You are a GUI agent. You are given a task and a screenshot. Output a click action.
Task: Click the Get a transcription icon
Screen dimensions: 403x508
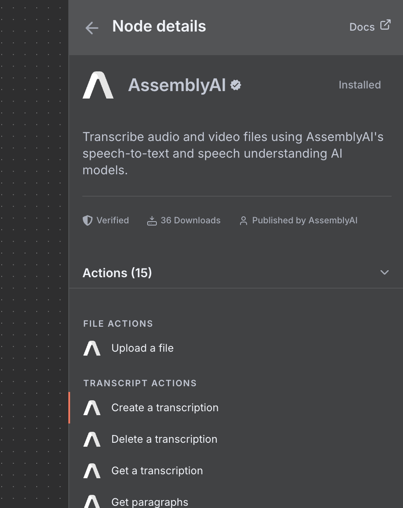[92, 471]
